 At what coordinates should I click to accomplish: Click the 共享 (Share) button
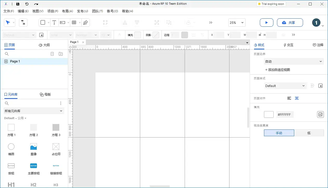290,23
